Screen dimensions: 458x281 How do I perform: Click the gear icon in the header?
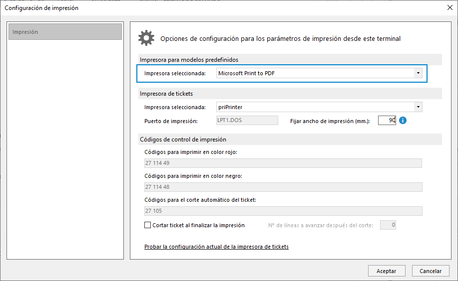point(146,38)
